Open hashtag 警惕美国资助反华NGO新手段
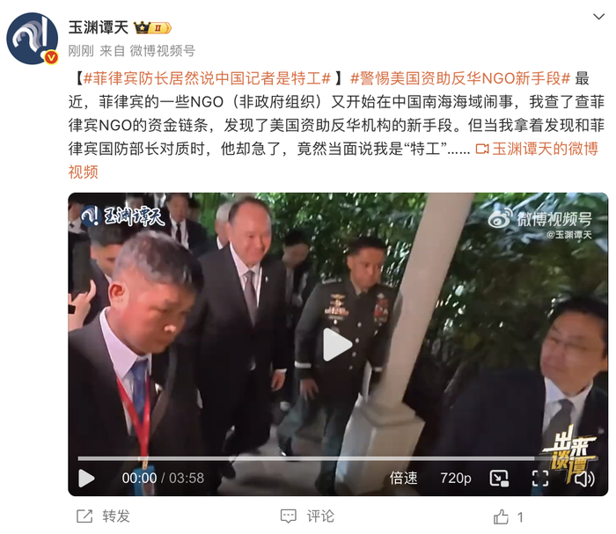Image resolution: width=616 pixels, height=534 pixels. point(460,78)
